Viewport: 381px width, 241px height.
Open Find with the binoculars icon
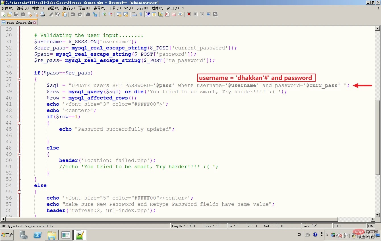point(88,14)
